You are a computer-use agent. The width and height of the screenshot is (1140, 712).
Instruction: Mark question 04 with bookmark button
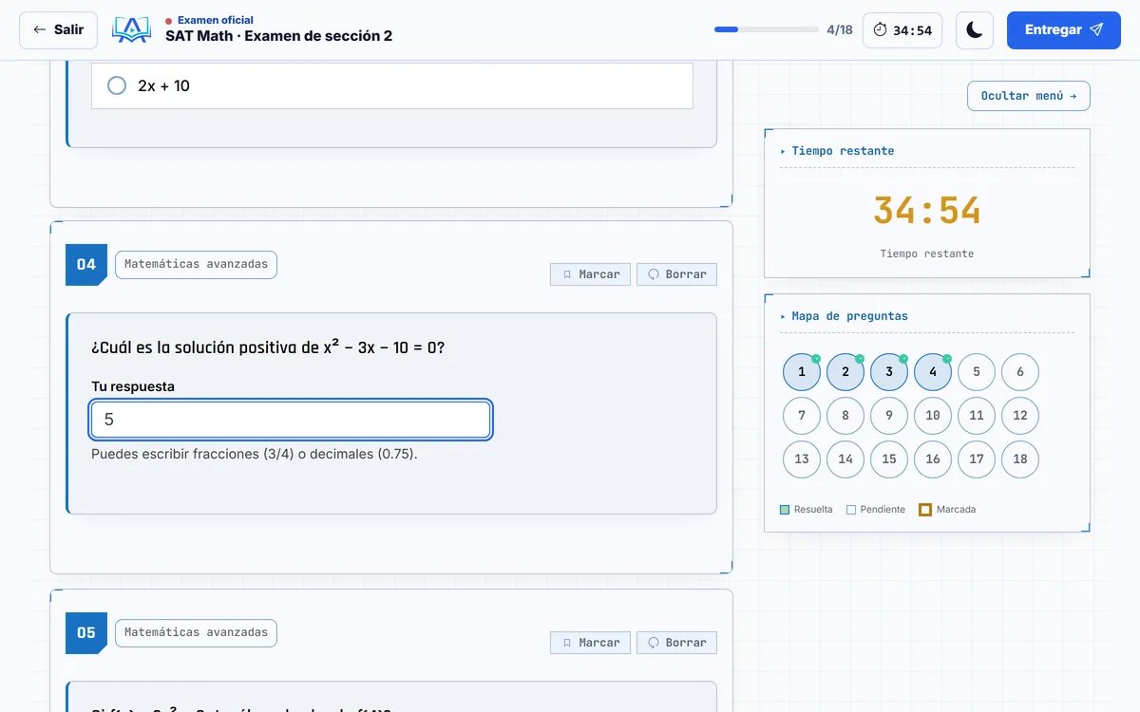coord(590,274)
